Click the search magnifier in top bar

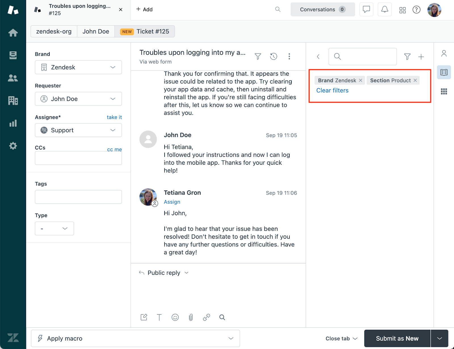point(278,9)
